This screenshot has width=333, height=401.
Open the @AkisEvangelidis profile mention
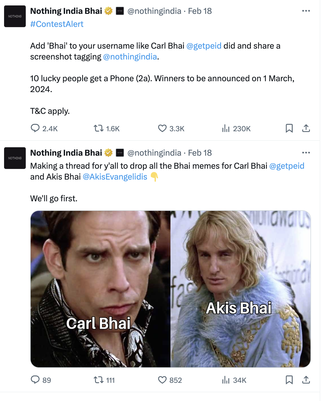coord(115,177)
